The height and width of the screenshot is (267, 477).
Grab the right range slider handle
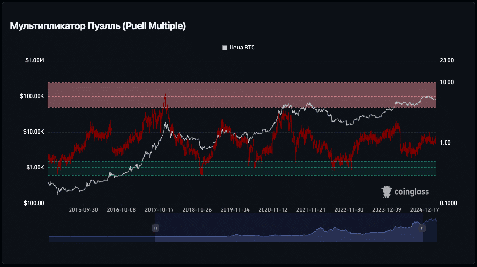[422, 228]
